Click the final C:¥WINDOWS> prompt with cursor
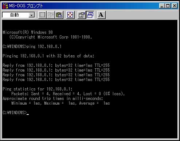This screenshot has width=180, height=141. click(x=16, y=113)
